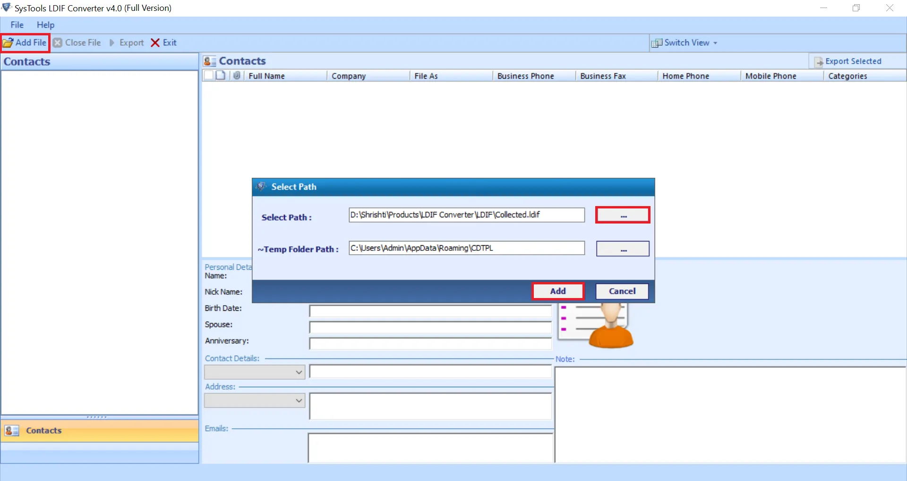Click the Contact Details value field
907x481 pixels.
(430, 372)
